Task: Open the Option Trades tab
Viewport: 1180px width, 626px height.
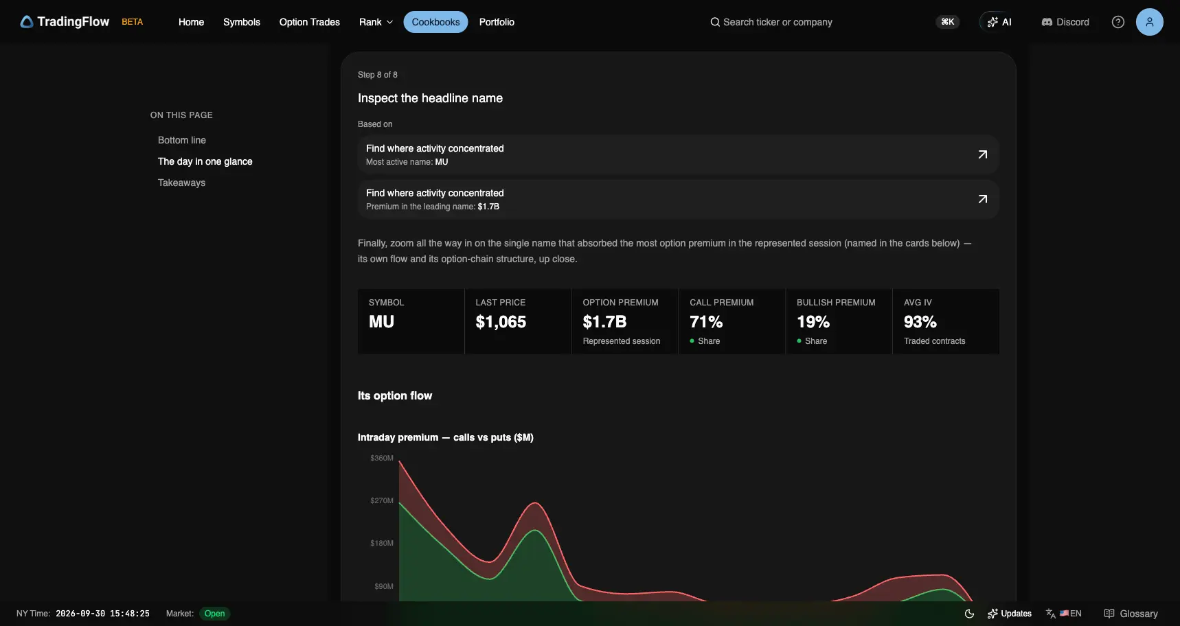Action: pyautogui.click(x=310, y=22)
